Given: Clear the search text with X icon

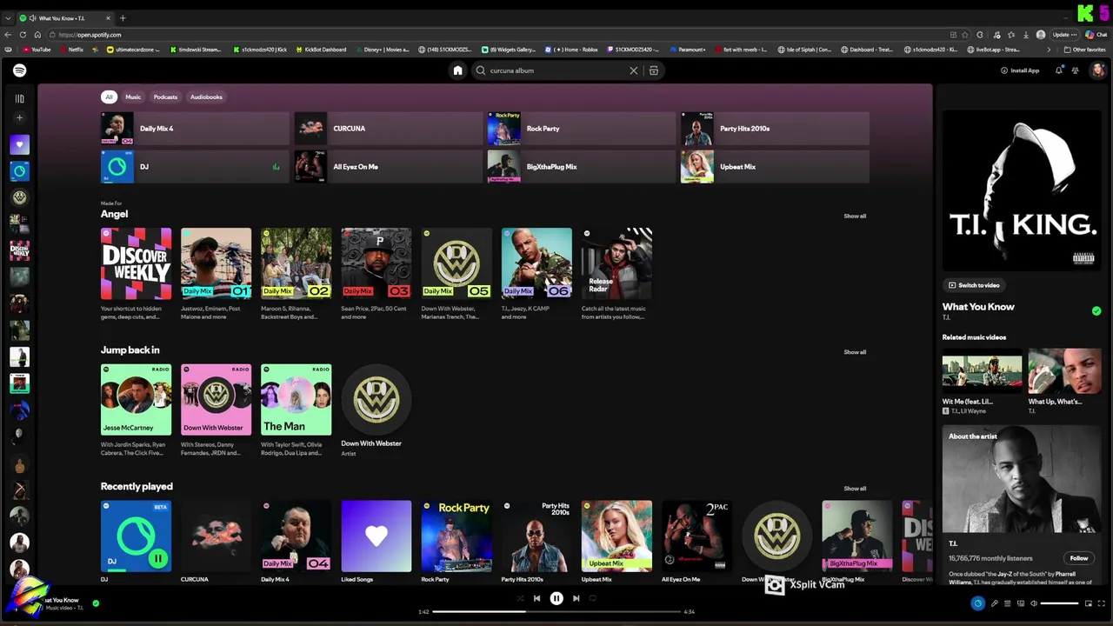Looking at the screenshot, I should point(633,70).
